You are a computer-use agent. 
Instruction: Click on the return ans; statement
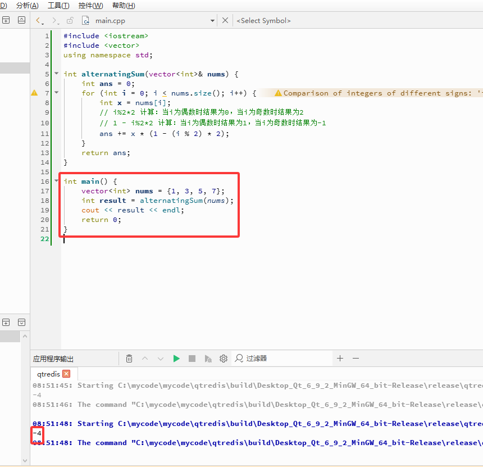(x=106, y=153)
